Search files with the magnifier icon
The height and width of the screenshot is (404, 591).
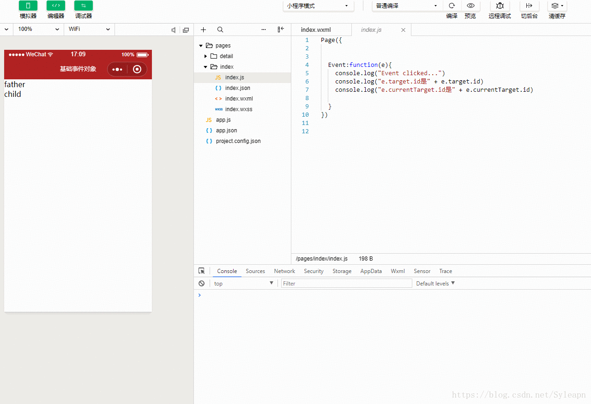(x=220, y=30)
